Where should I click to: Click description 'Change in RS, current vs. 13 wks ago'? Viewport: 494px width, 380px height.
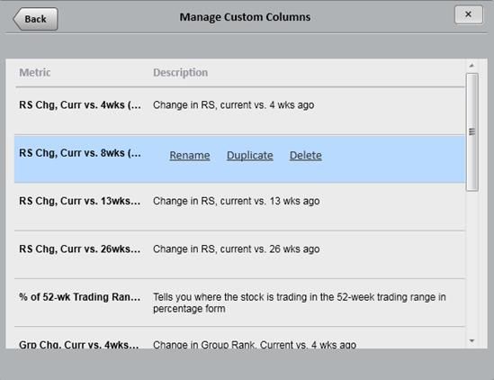[237, 201]
